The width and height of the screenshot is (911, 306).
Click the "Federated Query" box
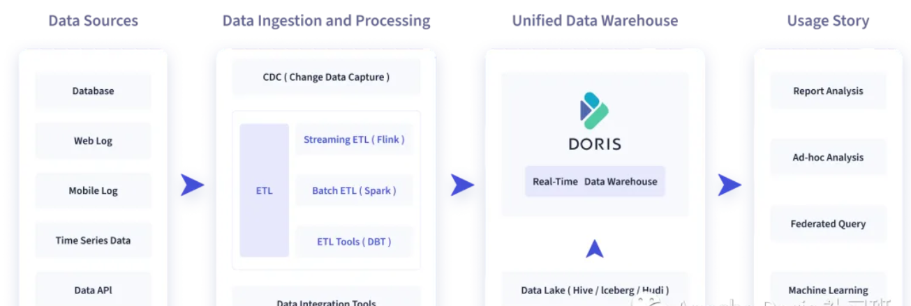click(828, 224)
